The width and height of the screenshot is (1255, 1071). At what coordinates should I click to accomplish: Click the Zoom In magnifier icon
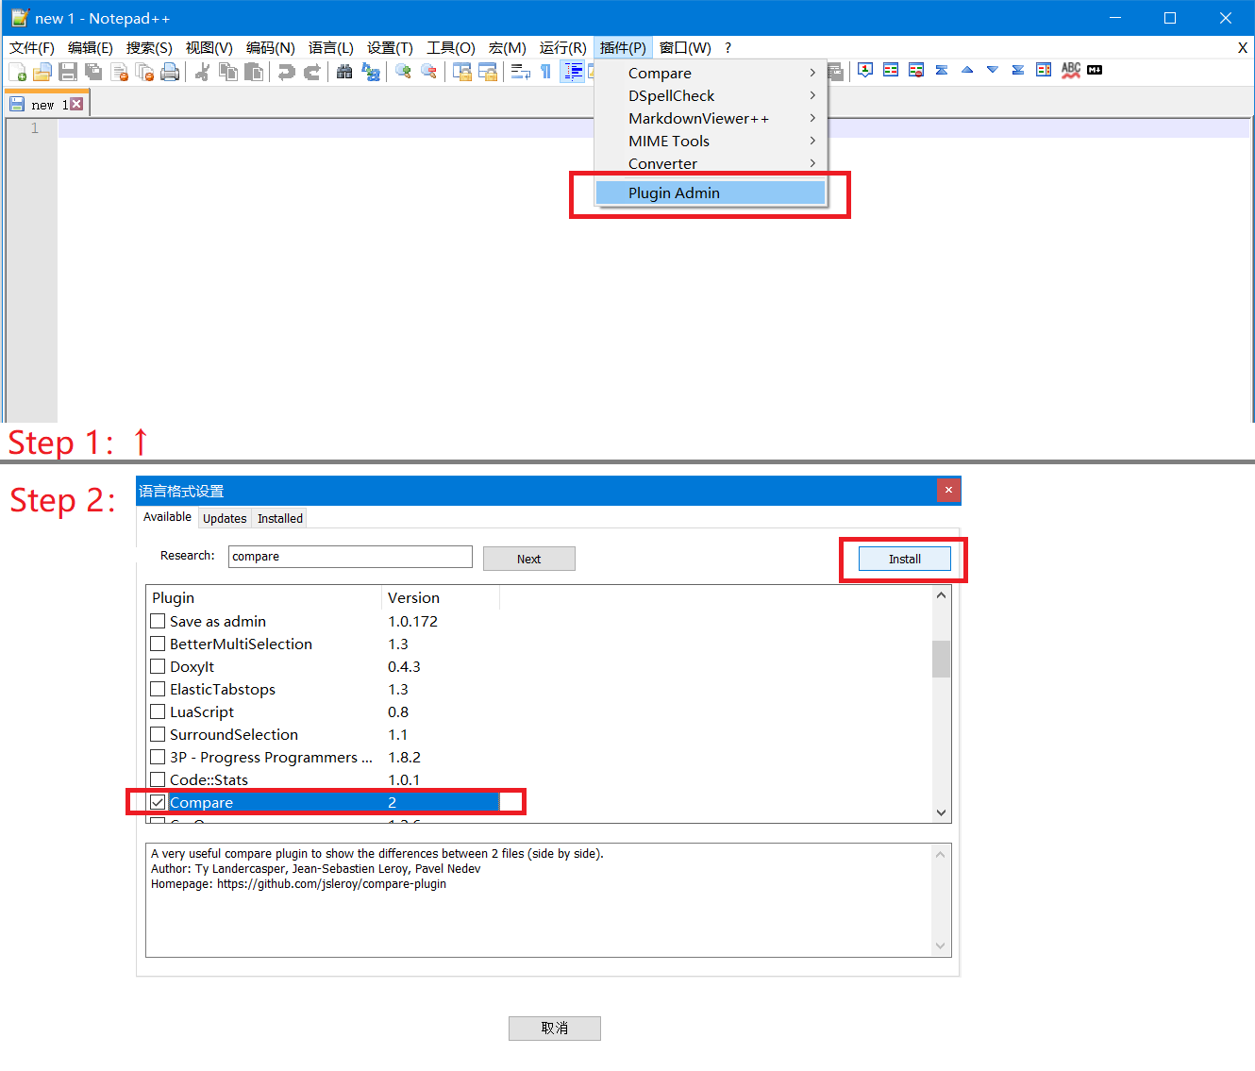coord(403,71)
